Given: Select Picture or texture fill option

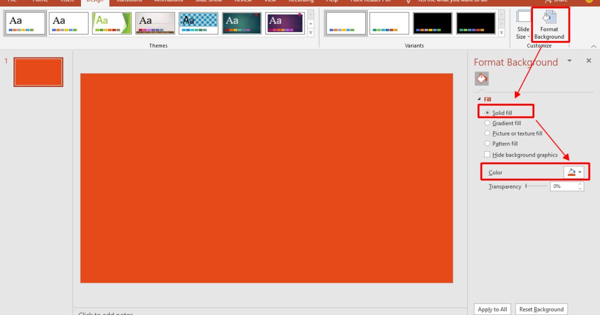Looking at the screenshot, I should 513,133.
